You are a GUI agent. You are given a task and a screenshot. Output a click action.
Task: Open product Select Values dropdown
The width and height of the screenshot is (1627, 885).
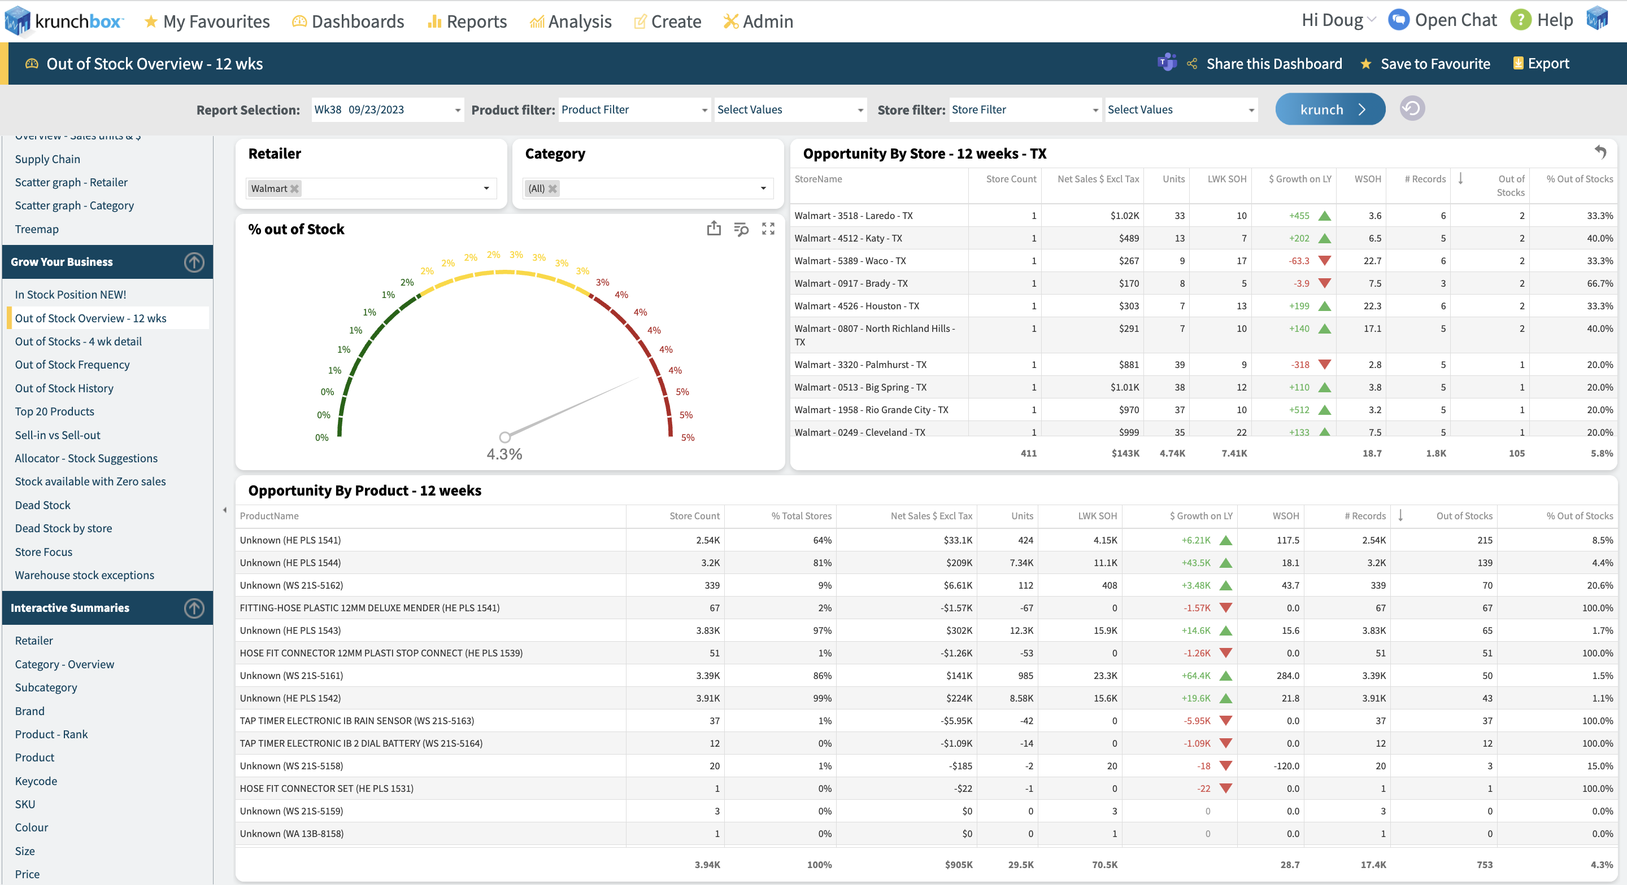pos(790,110)
